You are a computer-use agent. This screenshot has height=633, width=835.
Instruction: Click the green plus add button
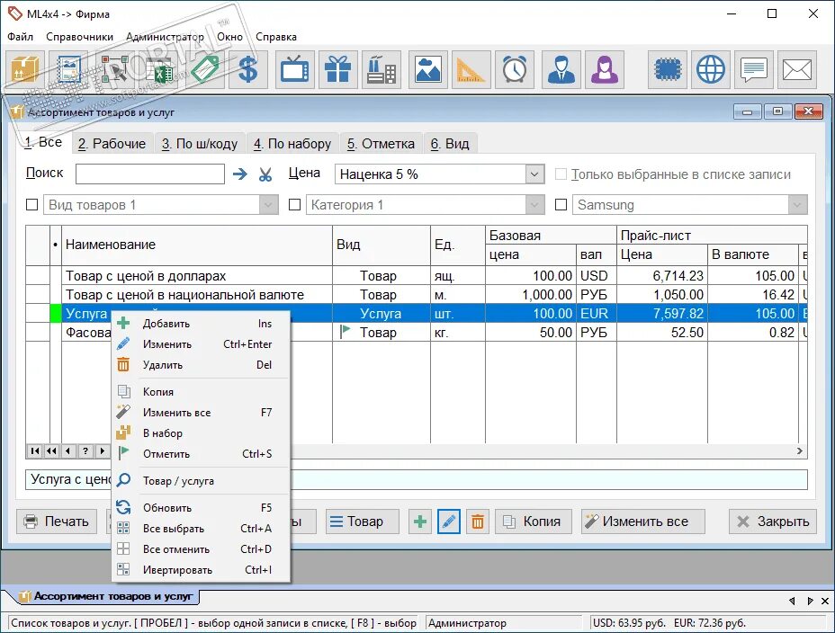click(420, 522)
